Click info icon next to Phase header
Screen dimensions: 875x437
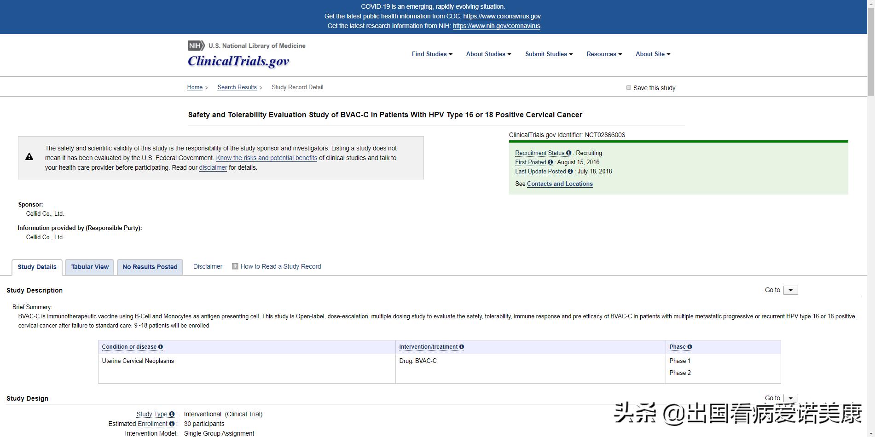click(690, 347)
